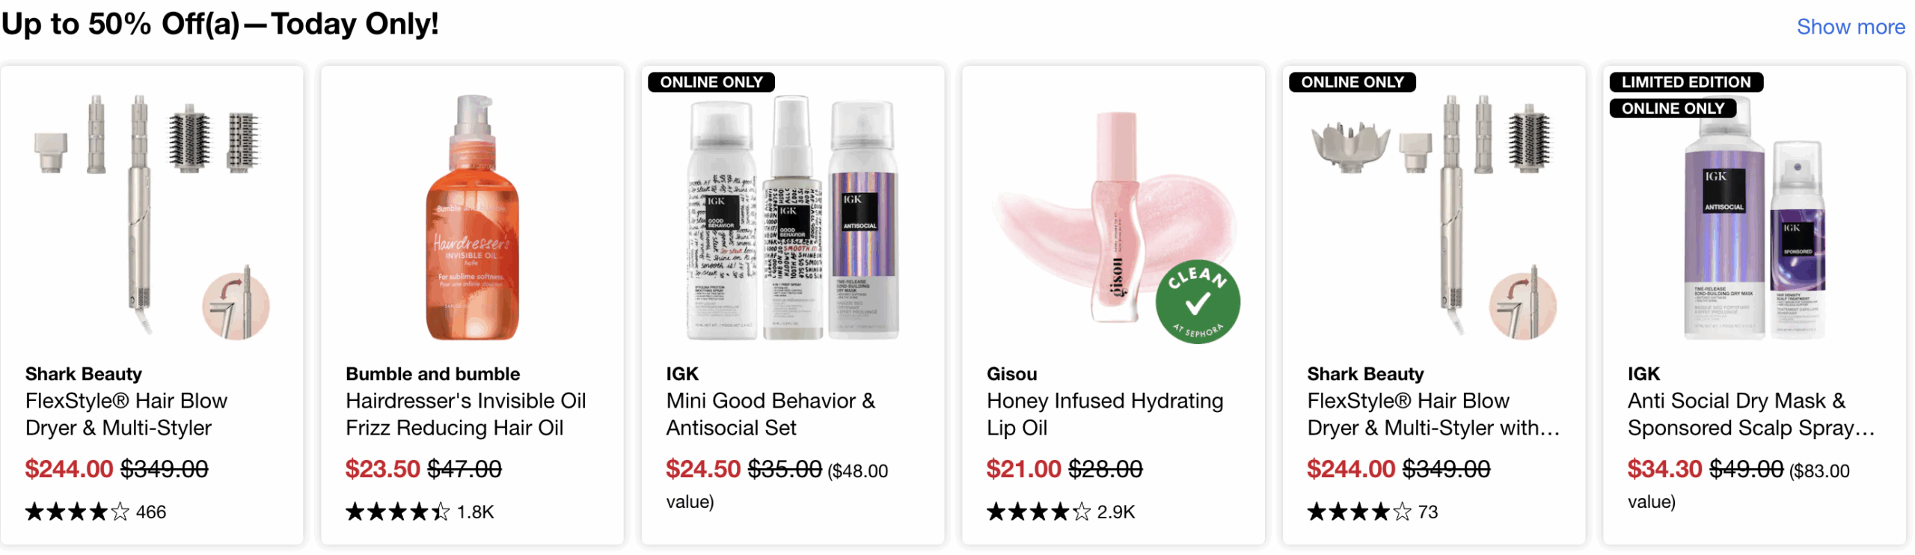Click the star rating with 73 reviews
This screenshot has height=555, width=1915.
coord(1358,512)
